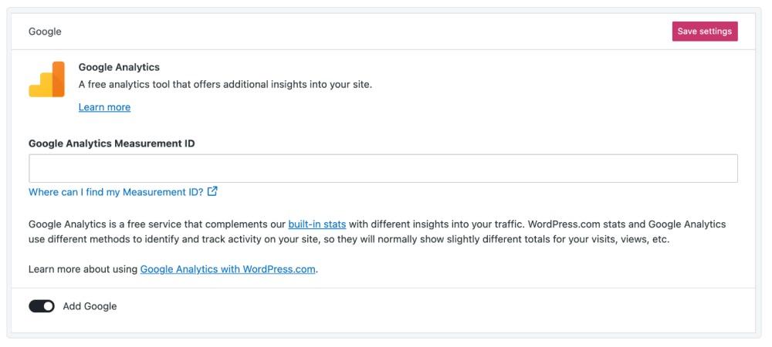Click the Google Analytics bar-chart logo
The width and height of the screenshot is (772, 347).
(x=47, y=79)
